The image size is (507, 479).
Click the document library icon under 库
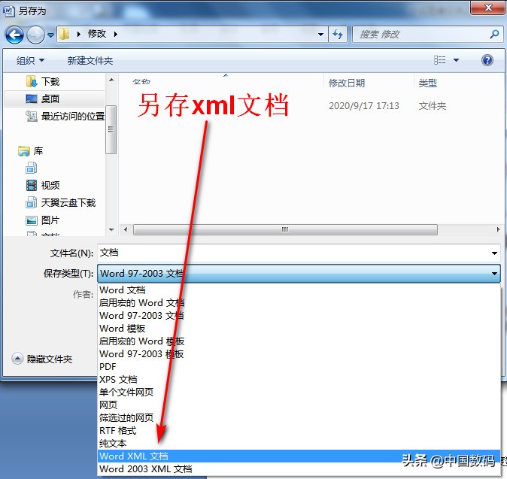click(x=32, y=168)
